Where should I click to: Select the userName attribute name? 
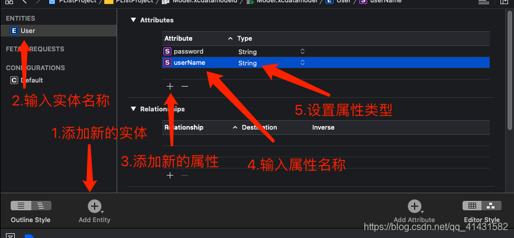click(189, 62)
